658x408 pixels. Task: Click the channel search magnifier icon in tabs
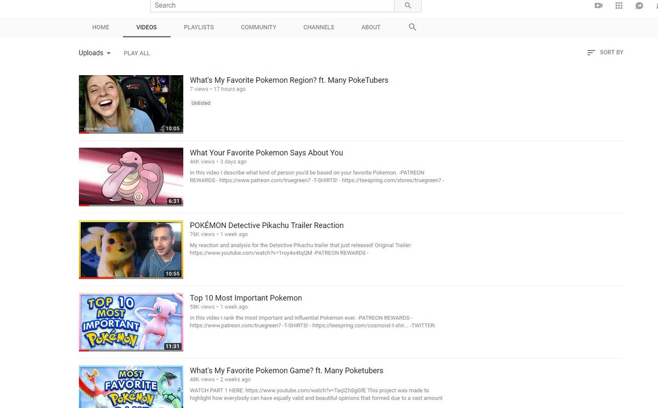pos(413,27)
